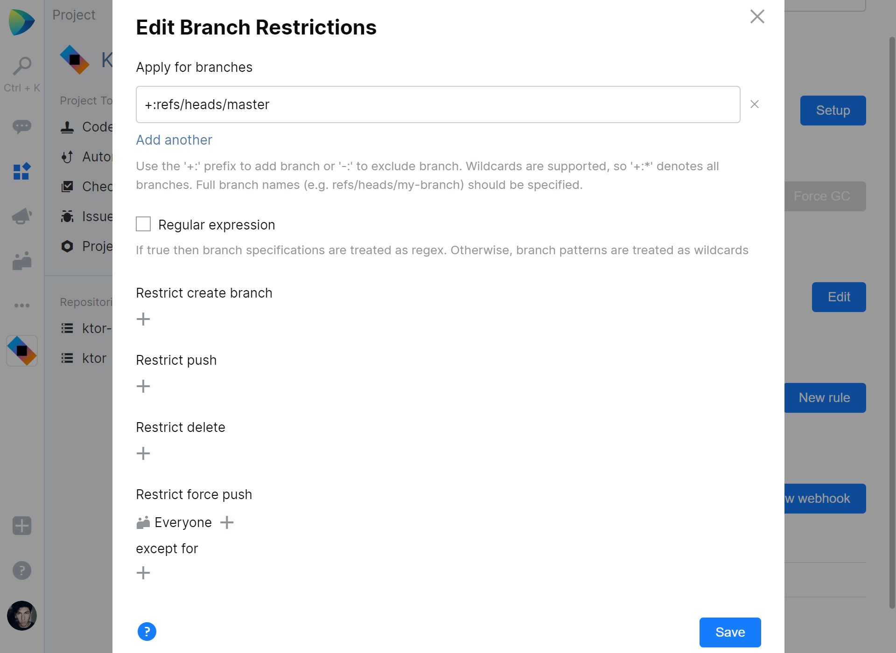Image resolution: width=896 pixels, height=653 pixels.
Task: Add an exception under except for
Action: pyautogui.click(x=143, y=572)
